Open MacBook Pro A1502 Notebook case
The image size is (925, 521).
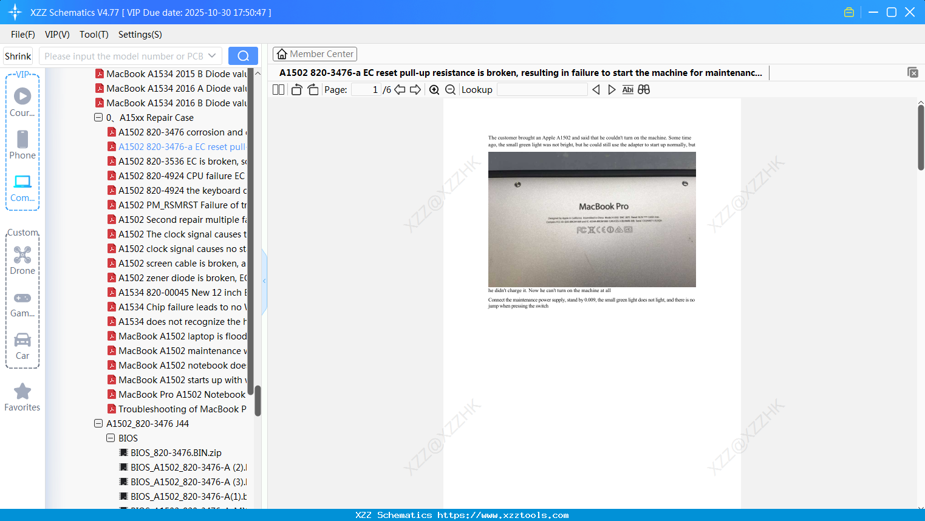click(x=177, y=395)
